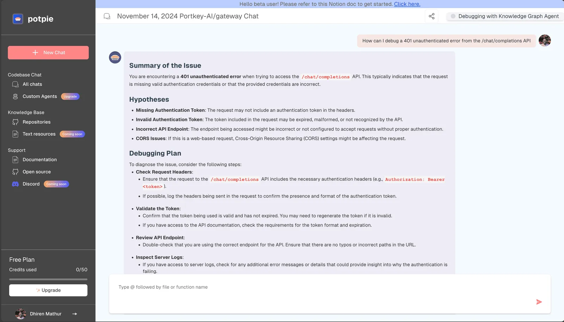Send message with the arrow icon
Screen dimensions: 564x322
point(539,302)
